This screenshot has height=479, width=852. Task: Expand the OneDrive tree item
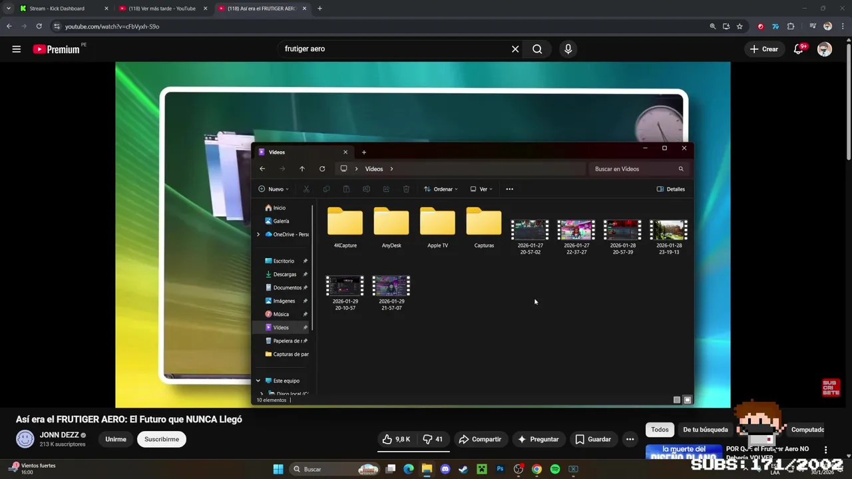pyautogui.click(x=258, y=234)
